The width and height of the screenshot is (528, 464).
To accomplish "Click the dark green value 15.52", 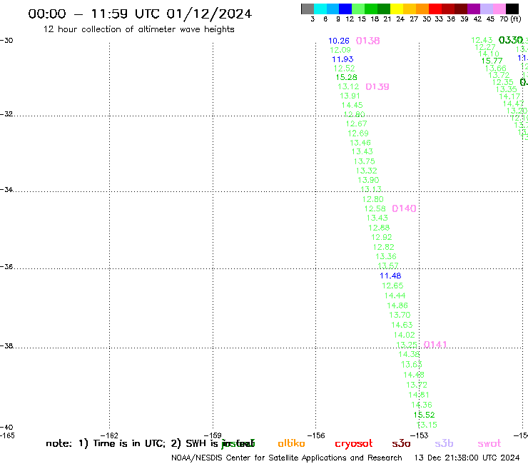I will 424,415.
